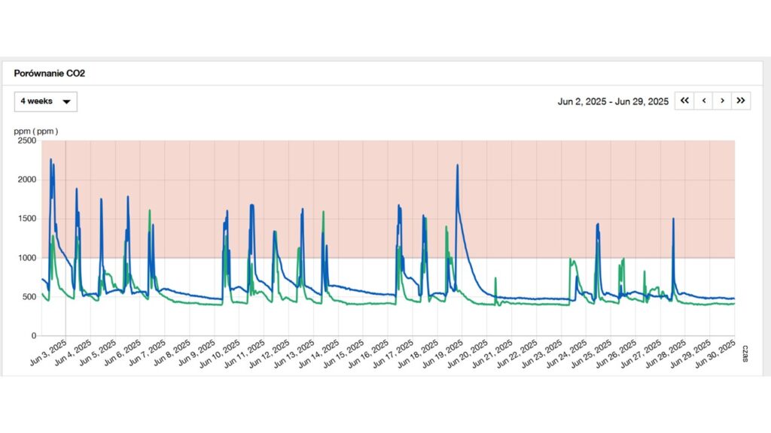Go to next period with right arrow
Screen dimensions: 771x433
click(x=722, y=101)
